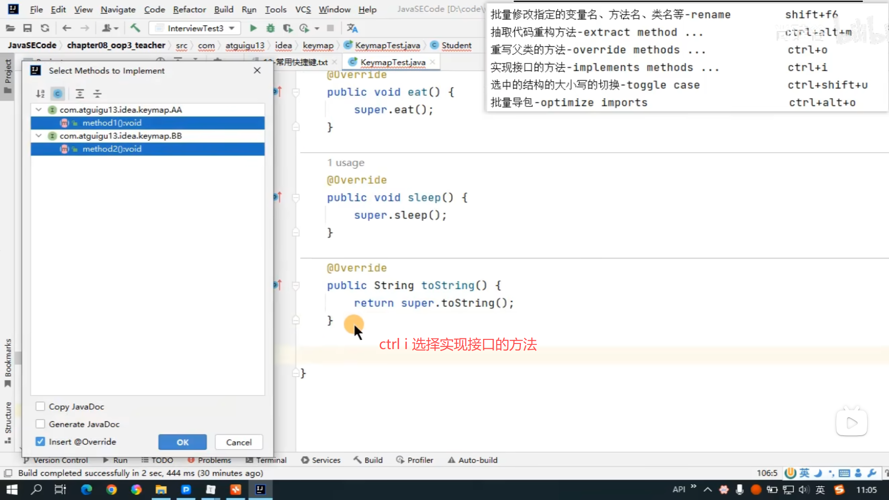This screenshot has height=500, width=889.
Task: Click the translate icon in toolbar
Action: [x=352, y=28]
